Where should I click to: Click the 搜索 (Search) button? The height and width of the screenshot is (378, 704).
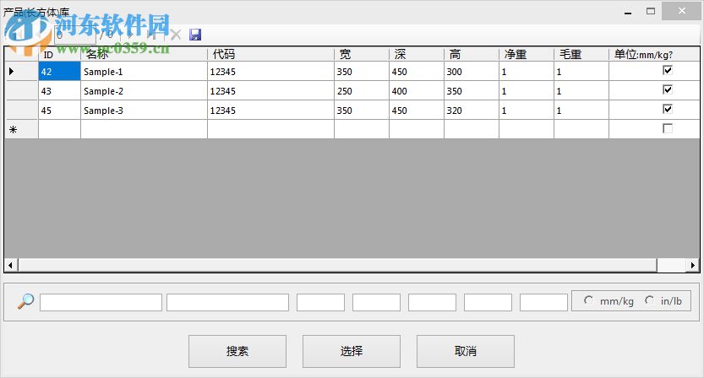pos(237,351)
